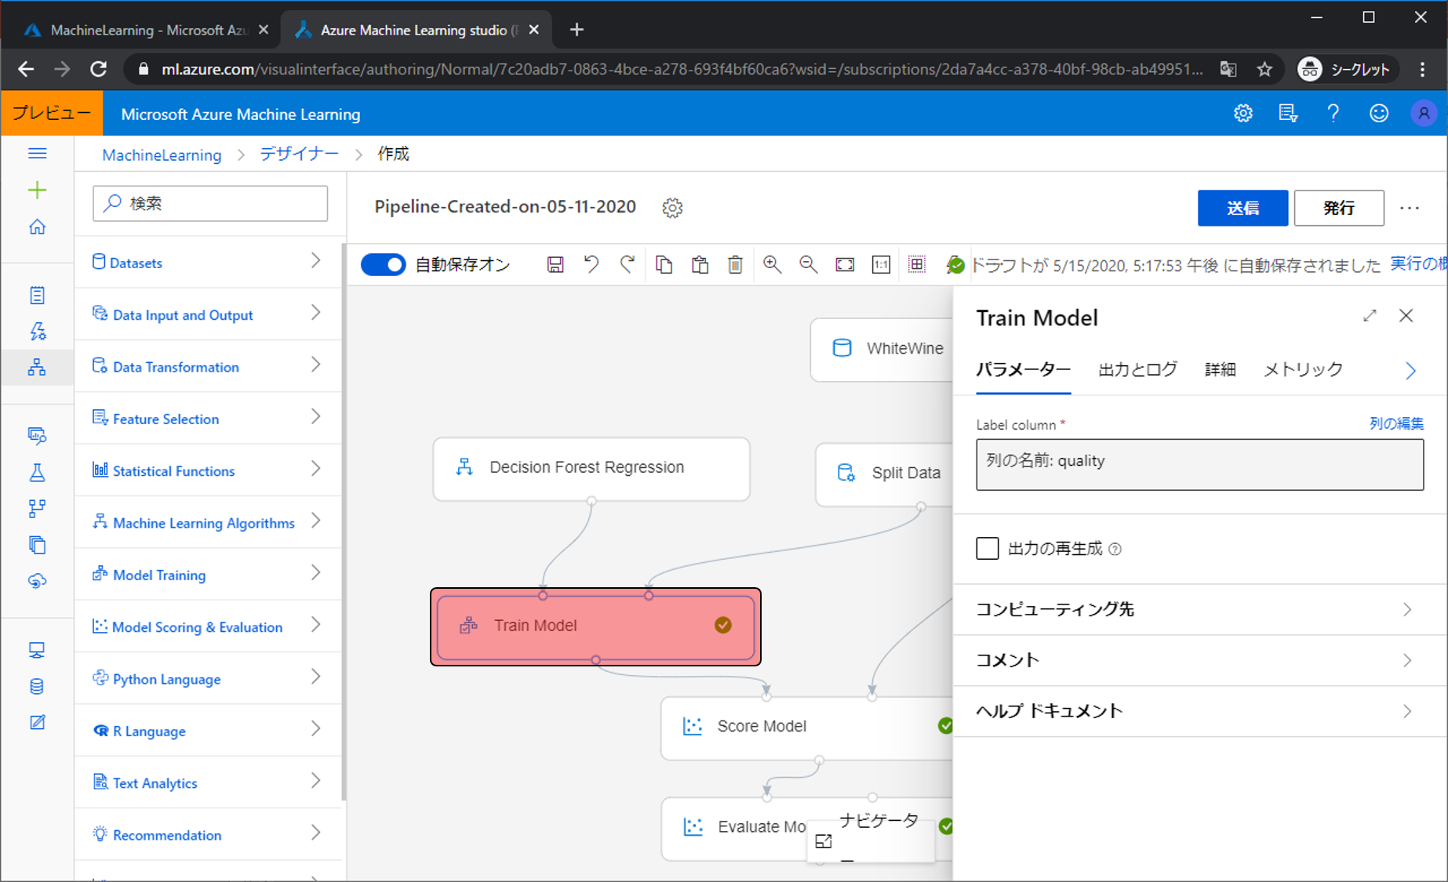Click the save icon in the canvas toolbar
The height and width of the screenshot is (882, 1448).
555,265
